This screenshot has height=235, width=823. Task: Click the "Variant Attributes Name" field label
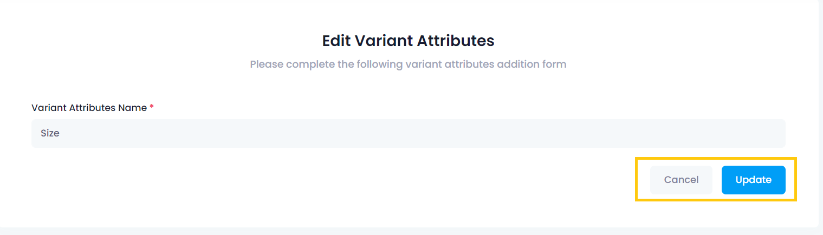click(89, 108)
